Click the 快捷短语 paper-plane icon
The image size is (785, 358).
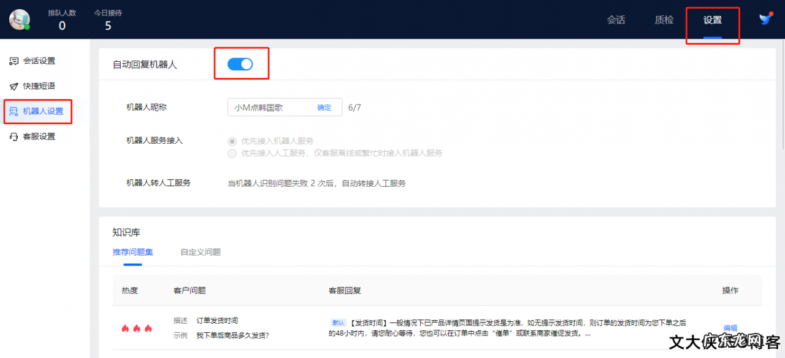[x=13, y=86]
